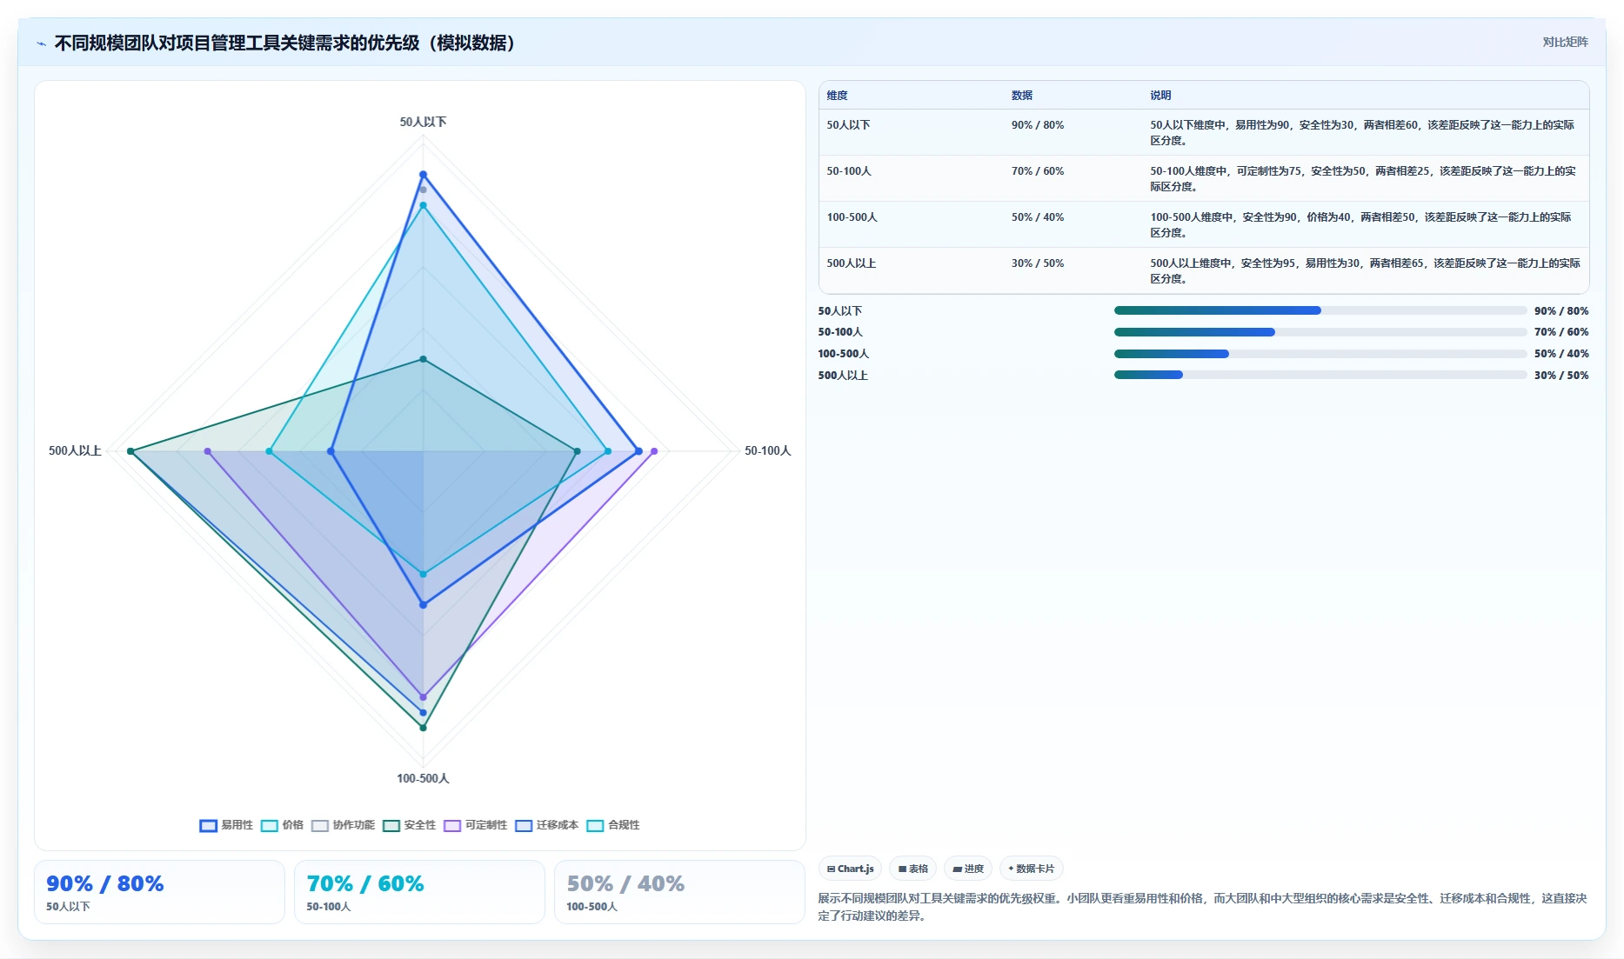Toggle the 安全性 legend series
The image size is (1624, 959).
pyautogui.click(x=410, y=825)
